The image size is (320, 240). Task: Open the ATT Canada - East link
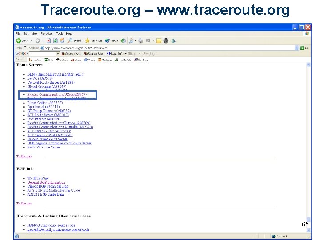(x=49, y=131)
